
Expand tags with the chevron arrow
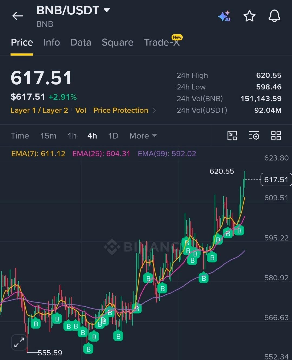coord(155,110)
